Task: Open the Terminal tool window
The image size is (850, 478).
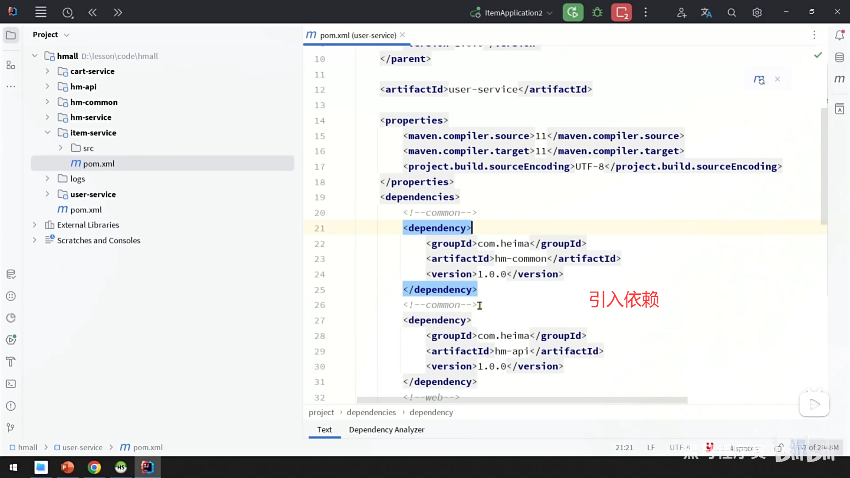Action: [11, 384]
